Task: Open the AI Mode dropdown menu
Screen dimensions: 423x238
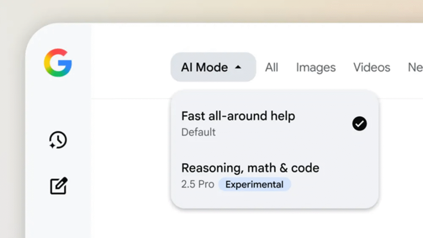Action: 213,67
